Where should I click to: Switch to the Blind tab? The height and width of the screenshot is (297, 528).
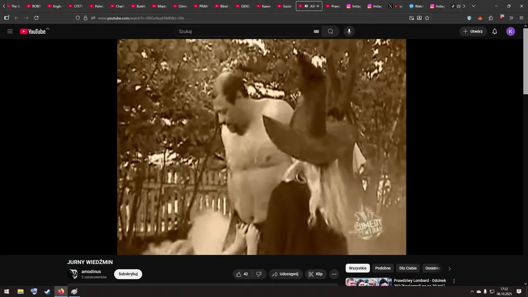[222, 6]
